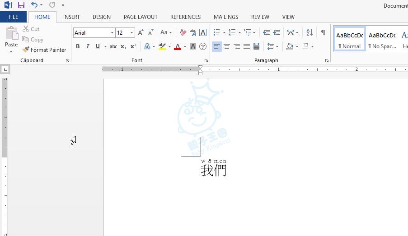408x236 pixels.
Task: Click the Format Painter tool
Action: [x=44, y=50]
